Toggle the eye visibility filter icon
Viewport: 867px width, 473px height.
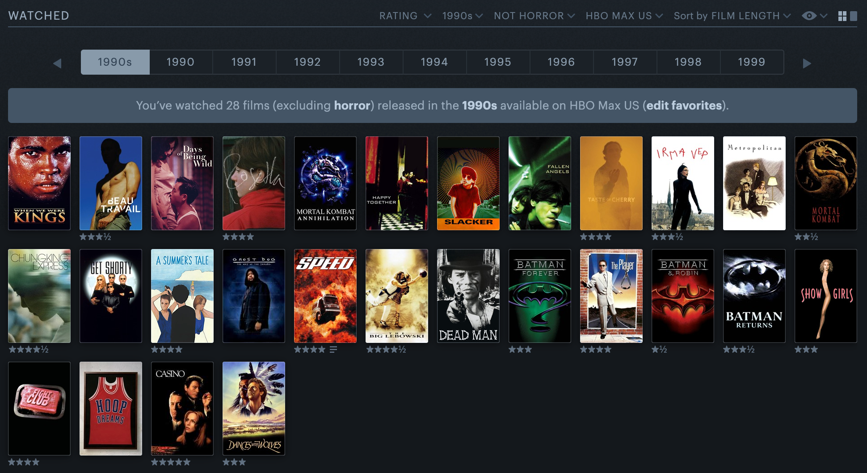click(x=809, y=16)
